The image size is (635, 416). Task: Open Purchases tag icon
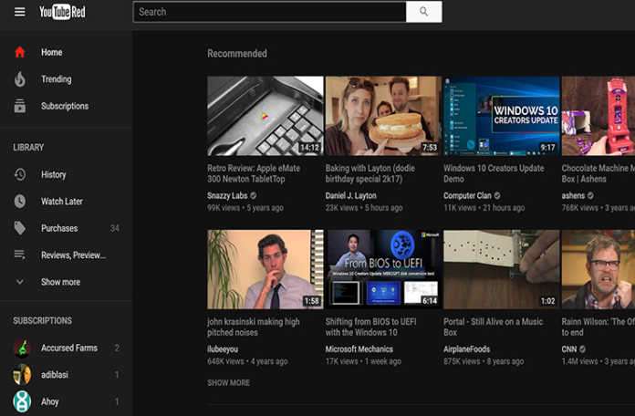pos(20,228)
